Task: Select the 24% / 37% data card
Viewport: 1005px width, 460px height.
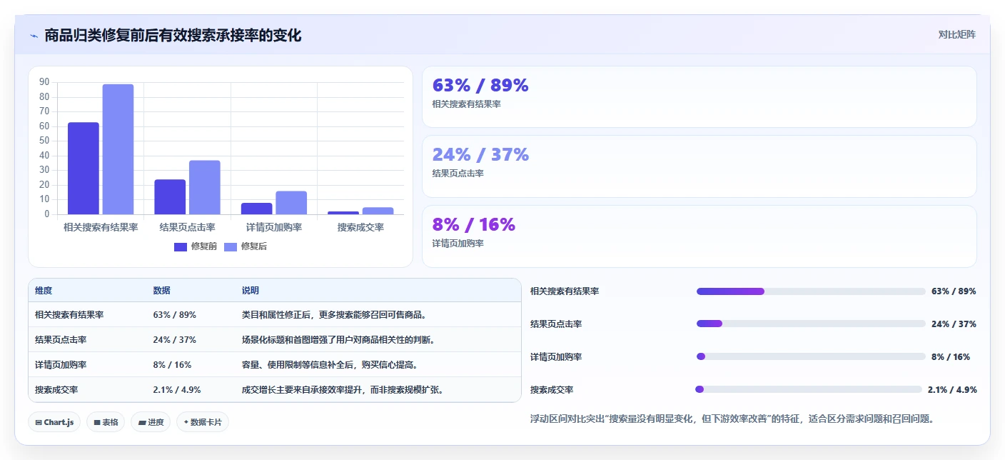Action: tap(699, 166)
